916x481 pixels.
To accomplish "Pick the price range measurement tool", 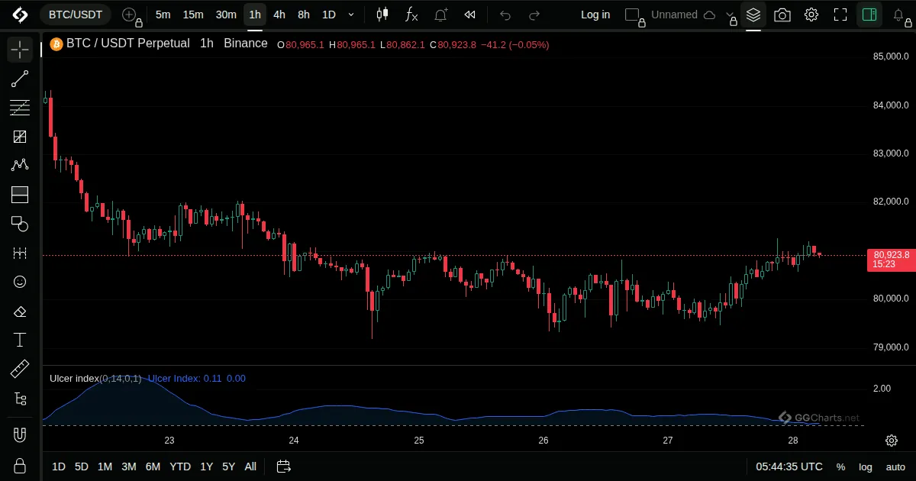I will pos(20,253).
